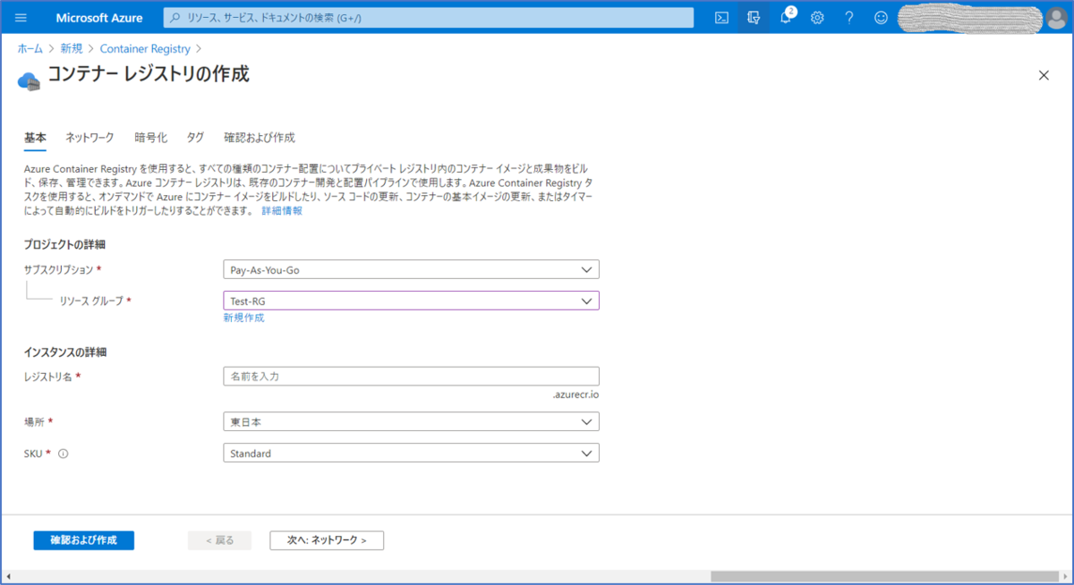1074x585 pixels.
Task: Focus the resource search box
Action: [429, 18]
